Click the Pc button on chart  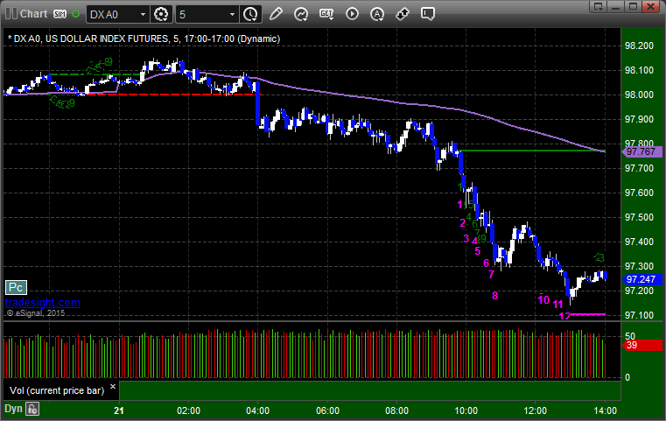tap(16, 288)
